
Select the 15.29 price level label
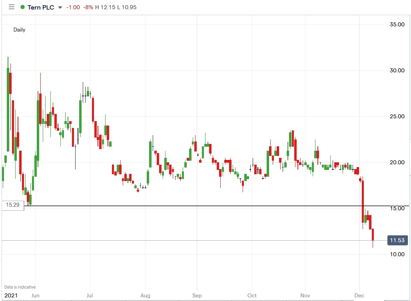coord(12,205)
